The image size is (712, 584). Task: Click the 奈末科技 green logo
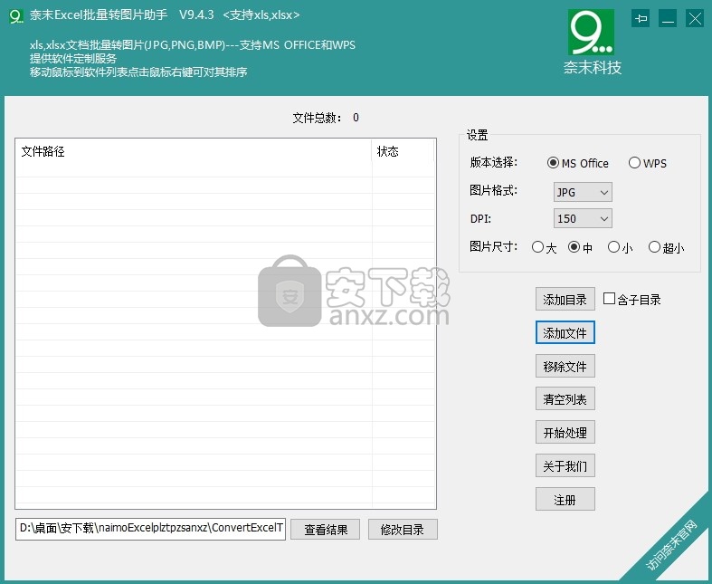pyautogui.click(x=591, y=33)
